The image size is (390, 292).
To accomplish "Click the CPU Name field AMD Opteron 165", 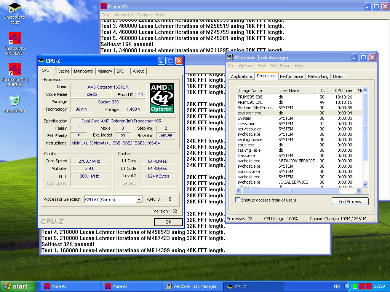I will pos(109,87).
